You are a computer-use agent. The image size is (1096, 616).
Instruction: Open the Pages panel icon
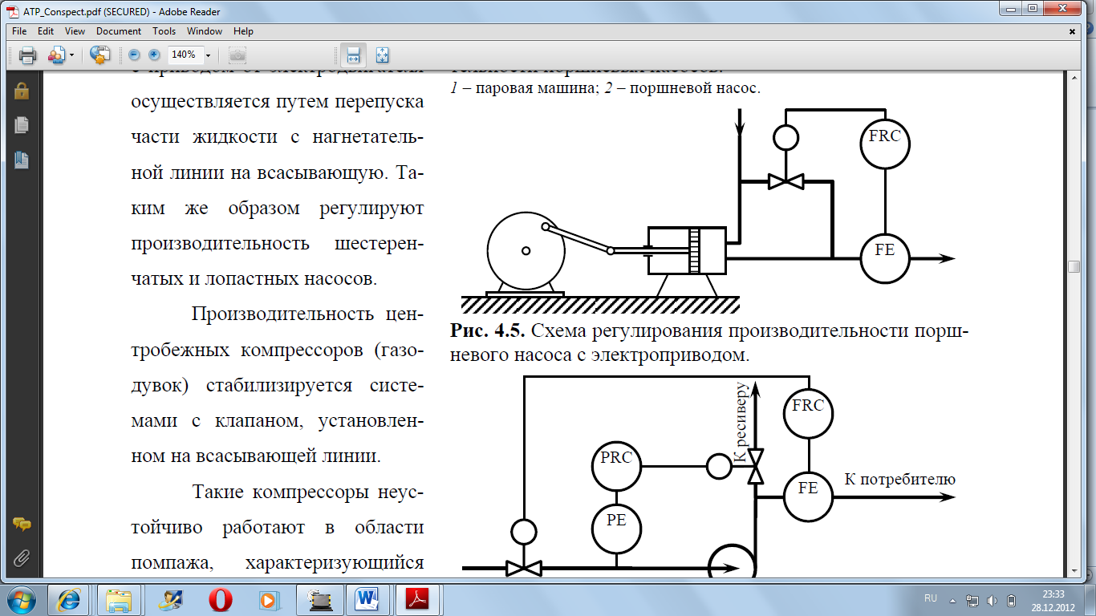pos(21,125)
